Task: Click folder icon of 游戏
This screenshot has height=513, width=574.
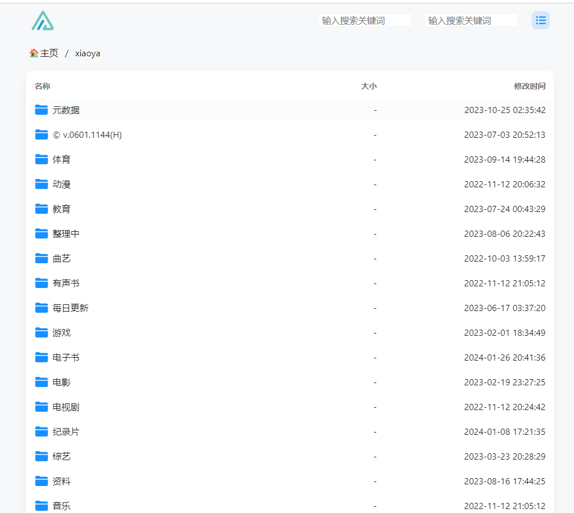Action: [42, 332]
